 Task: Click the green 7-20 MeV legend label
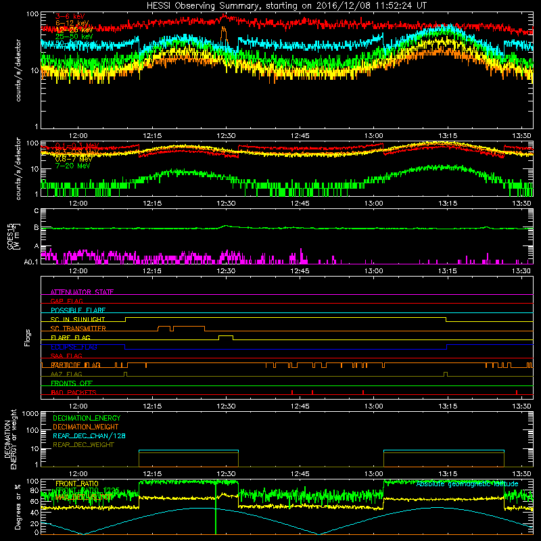(73, 166)
